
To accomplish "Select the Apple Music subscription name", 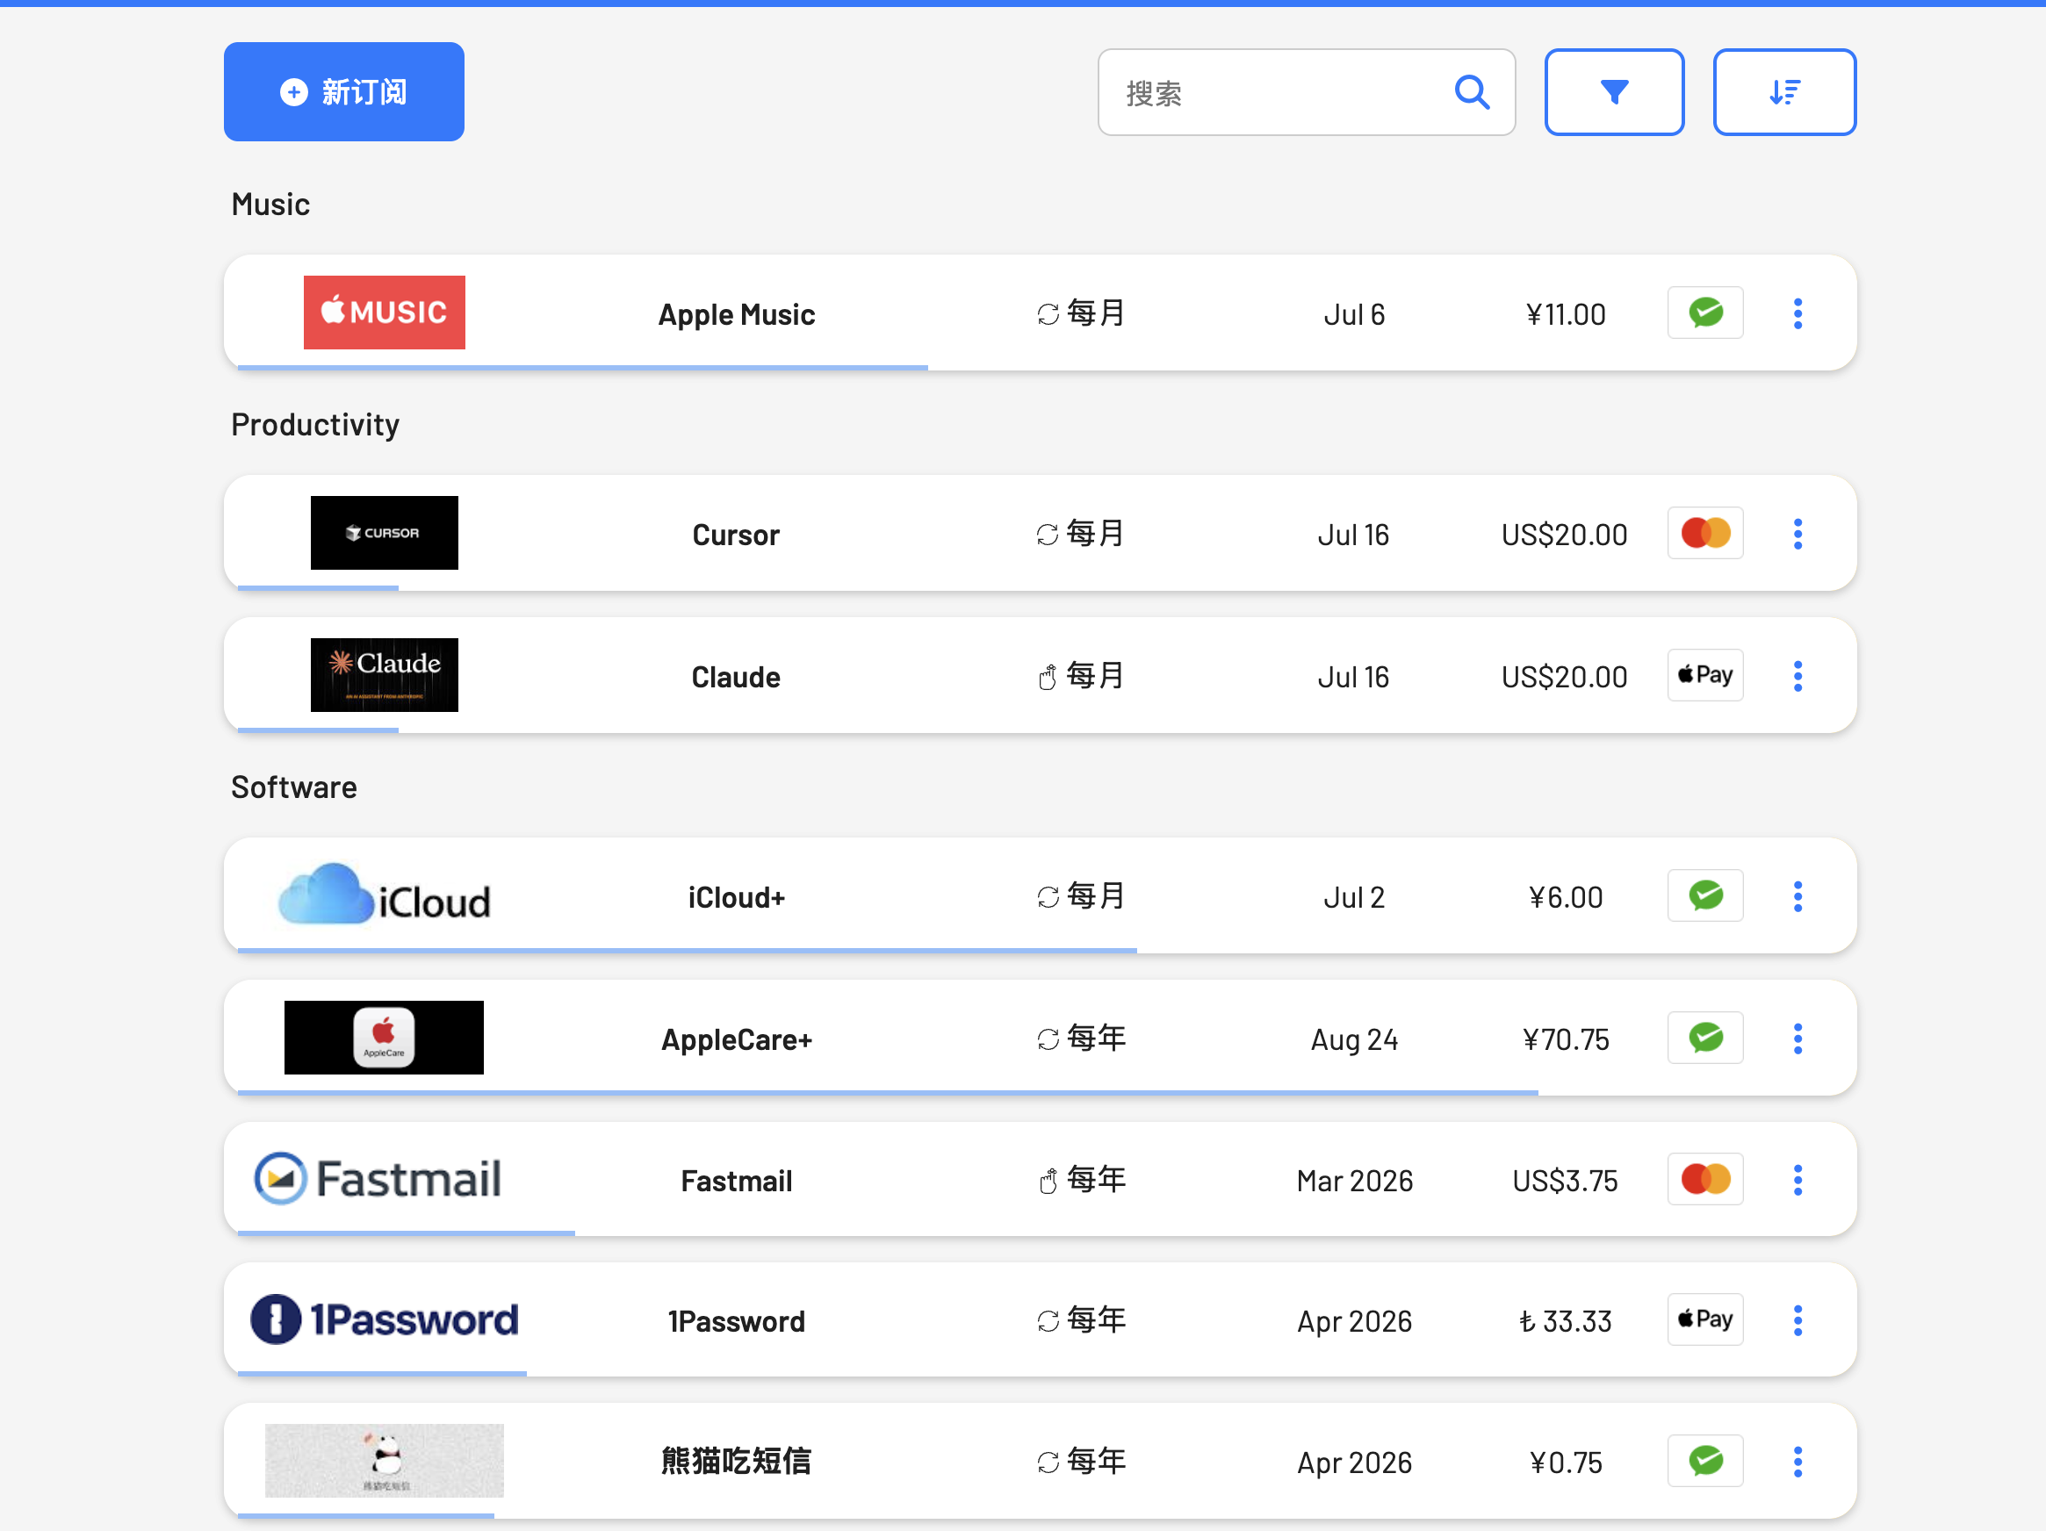I will click(x=736, y=314).
